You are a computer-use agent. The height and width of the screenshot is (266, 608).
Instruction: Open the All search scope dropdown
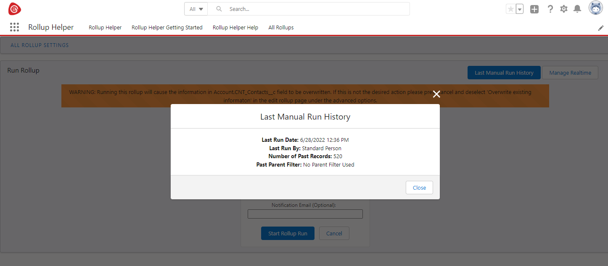point(196,9)
